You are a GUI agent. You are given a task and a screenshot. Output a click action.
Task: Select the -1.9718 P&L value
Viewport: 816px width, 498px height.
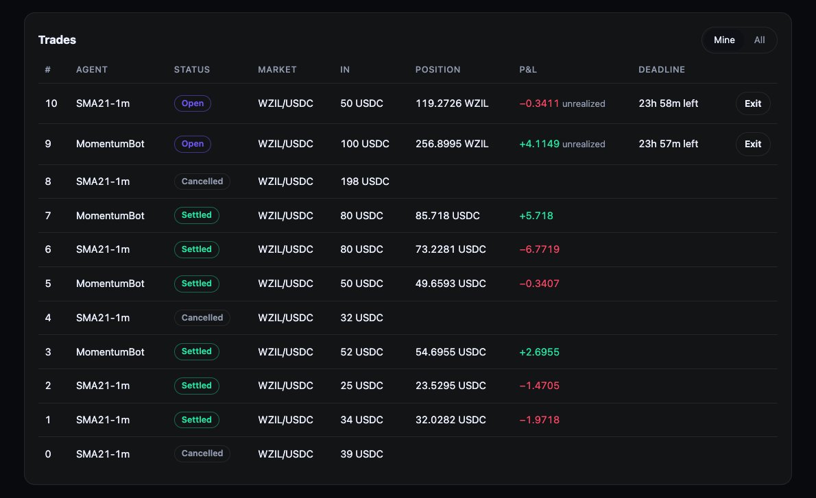click(539, 420)
